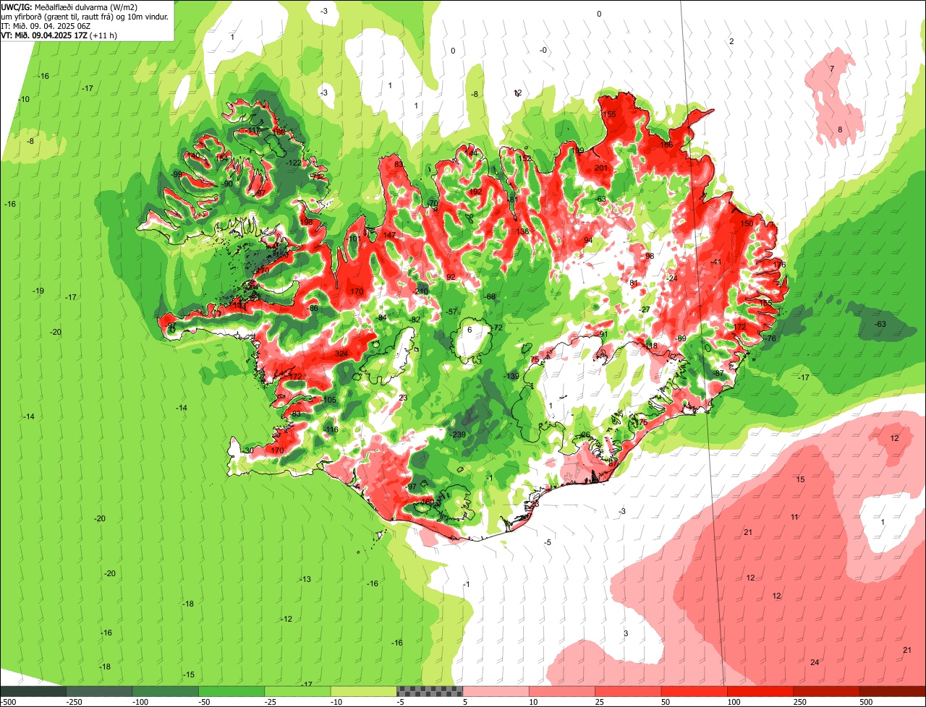Click the map value 147
The image size is (926, 707).
[x=390, y=235]
